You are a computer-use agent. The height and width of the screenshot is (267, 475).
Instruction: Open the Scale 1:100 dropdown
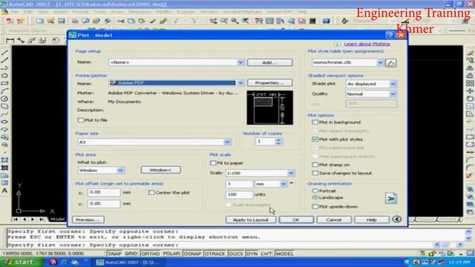coord(291,173)
